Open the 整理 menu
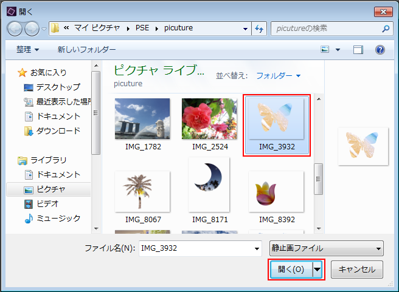Screen dimensions: 399x292 [x=27, y=49]
